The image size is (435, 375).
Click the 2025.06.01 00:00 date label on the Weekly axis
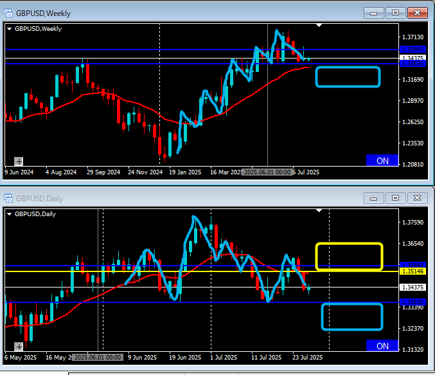(x=267, y=172)
